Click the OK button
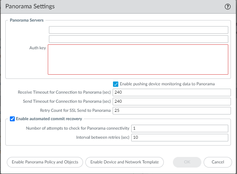The height and width of the screenshot is (174, 237). (187, 162)
